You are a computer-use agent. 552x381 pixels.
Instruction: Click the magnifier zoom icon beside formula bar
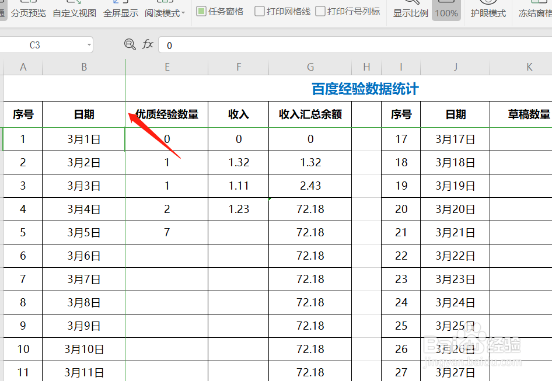[130, 44]
